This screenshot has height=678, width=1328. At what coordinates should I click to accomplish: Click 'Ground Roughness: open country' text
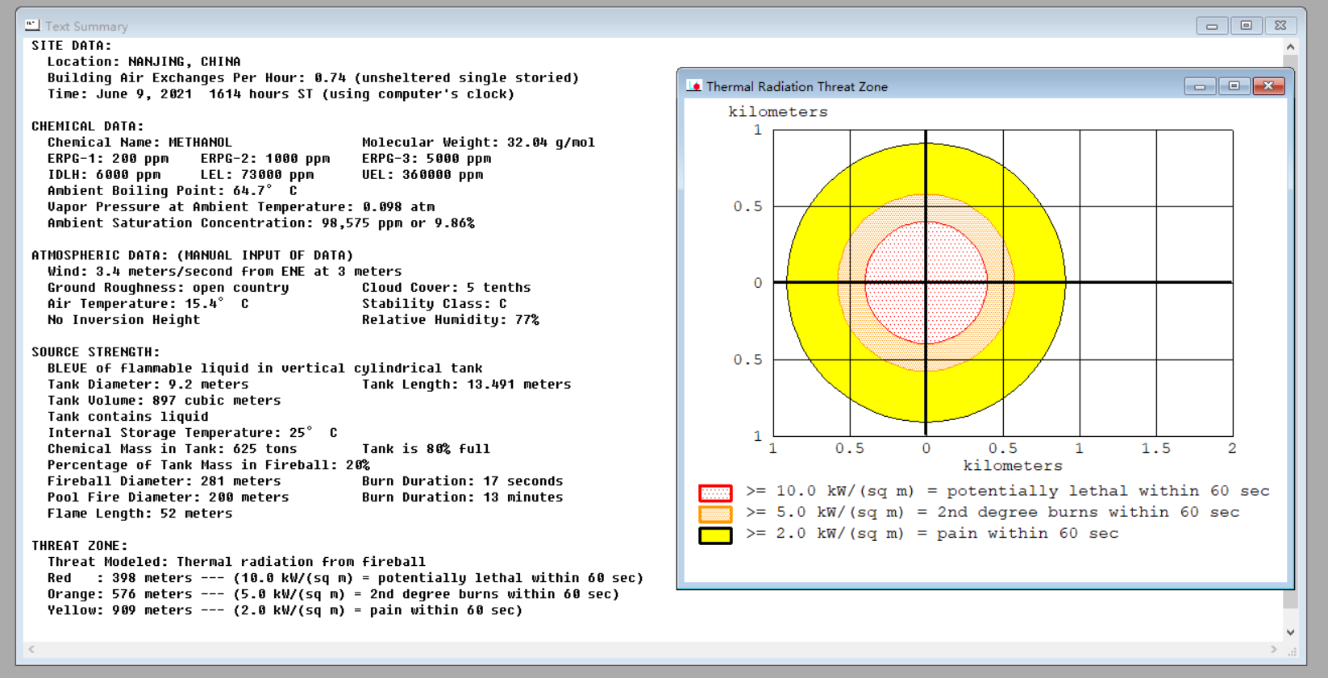tap(169, 288)
